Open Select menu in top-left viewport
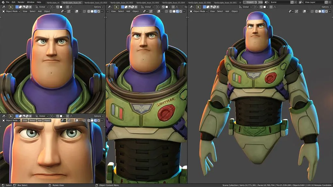 click(x=33, y=11)
